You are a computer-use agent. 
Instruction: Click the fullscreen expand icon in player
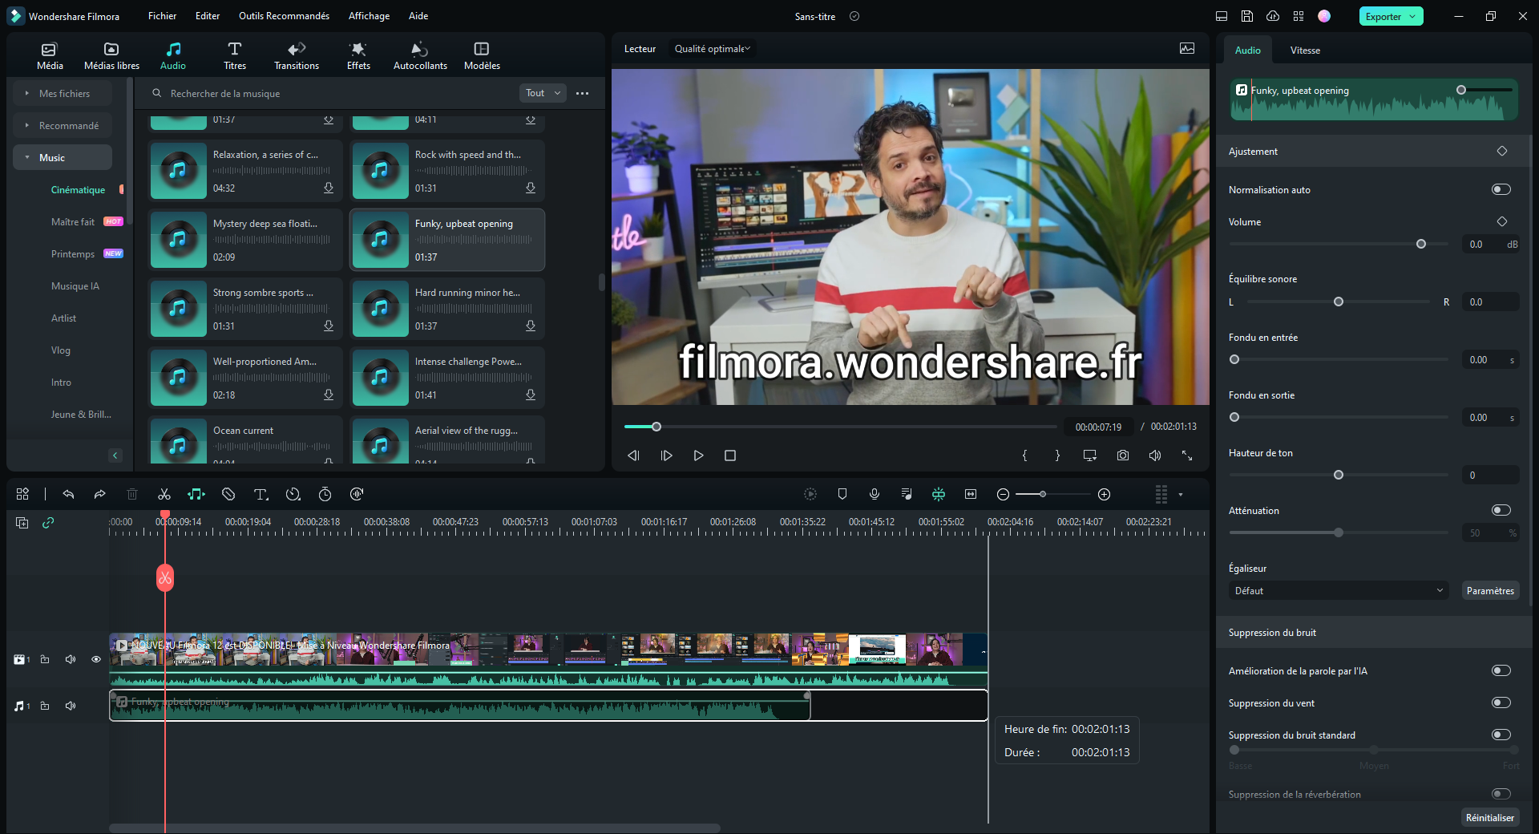[1187, 455]
